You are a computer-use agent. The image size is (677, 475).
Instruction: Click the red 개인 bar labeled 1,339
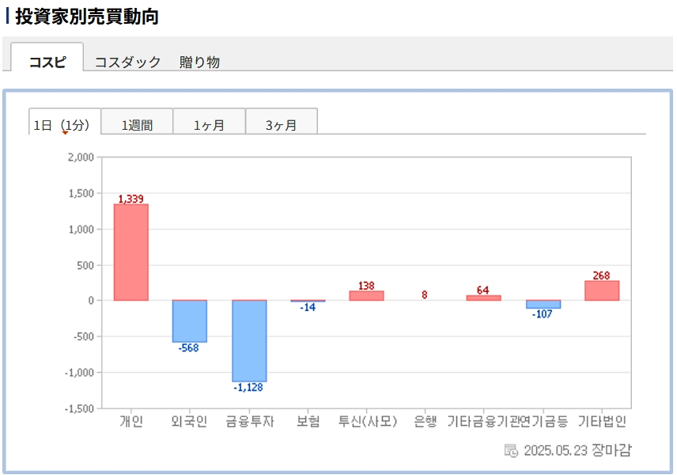click(130, 252)
